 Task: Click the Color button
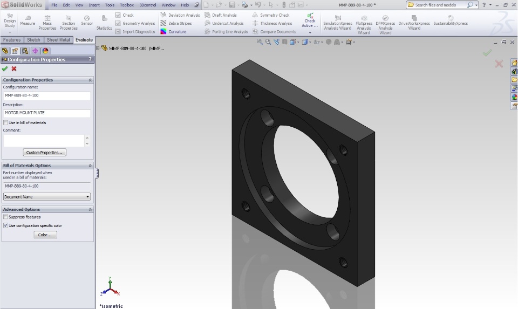tap(45, 235)
